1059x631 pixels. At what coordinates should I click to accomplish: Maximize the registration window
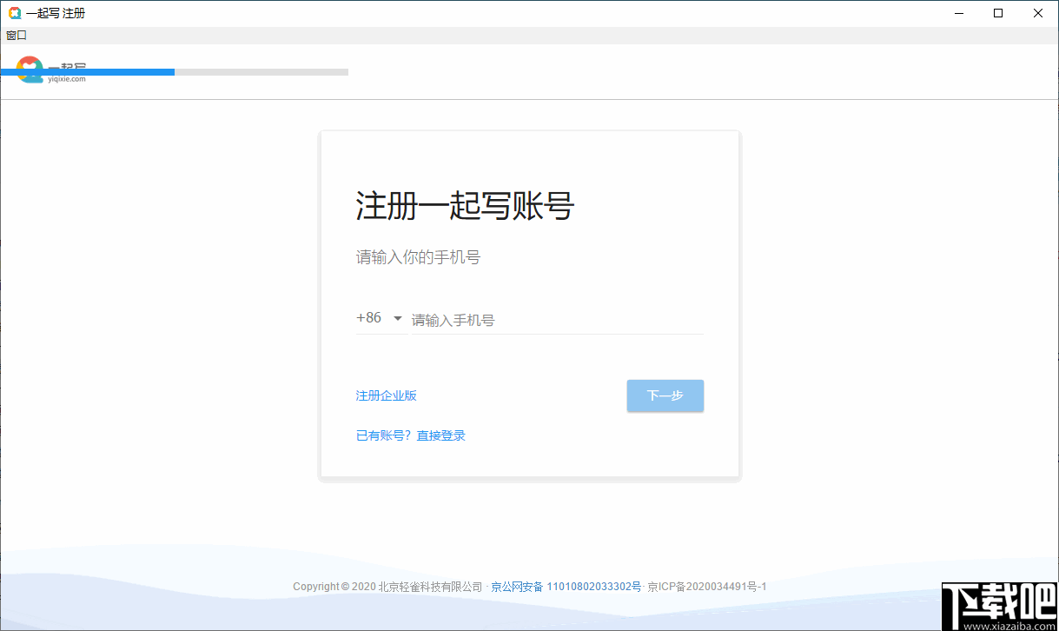pos(998,13)
